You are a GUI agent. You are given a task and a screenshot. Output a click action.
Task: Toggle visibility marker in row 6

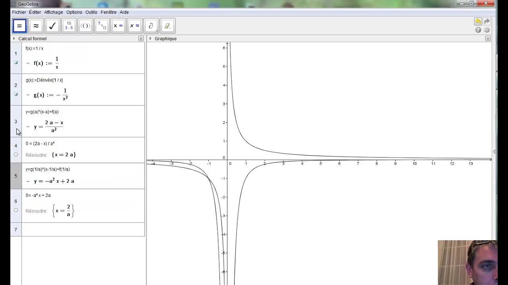[x=16, y=210]
